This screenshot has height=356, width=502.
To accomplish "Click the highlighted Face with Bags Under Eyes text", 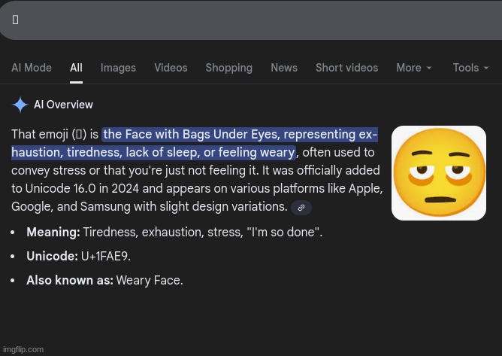I will pos(195,143).
